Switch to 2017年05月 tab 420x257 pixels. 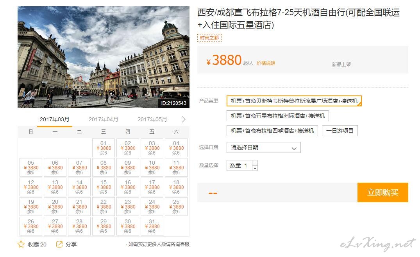point(152,119)
